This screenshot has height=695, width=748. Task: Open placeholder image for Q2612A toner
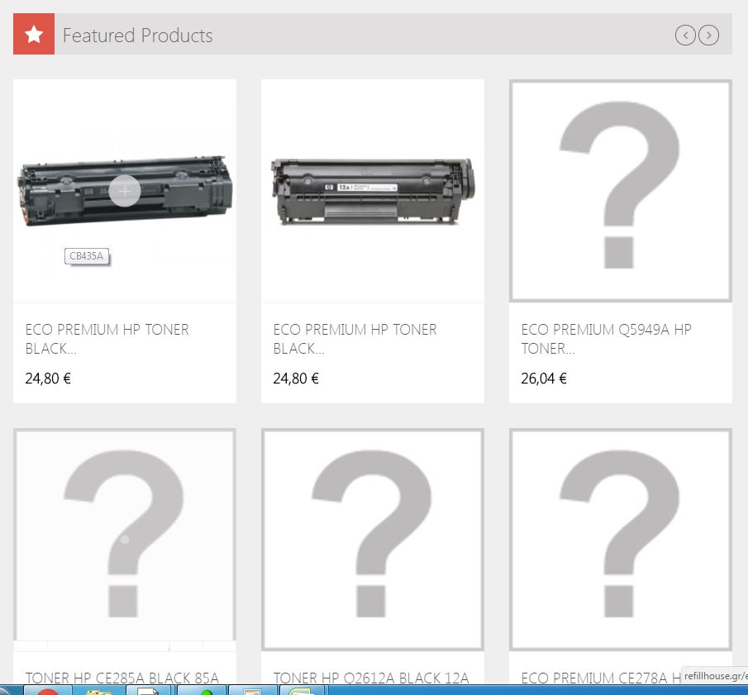(373, 540)
